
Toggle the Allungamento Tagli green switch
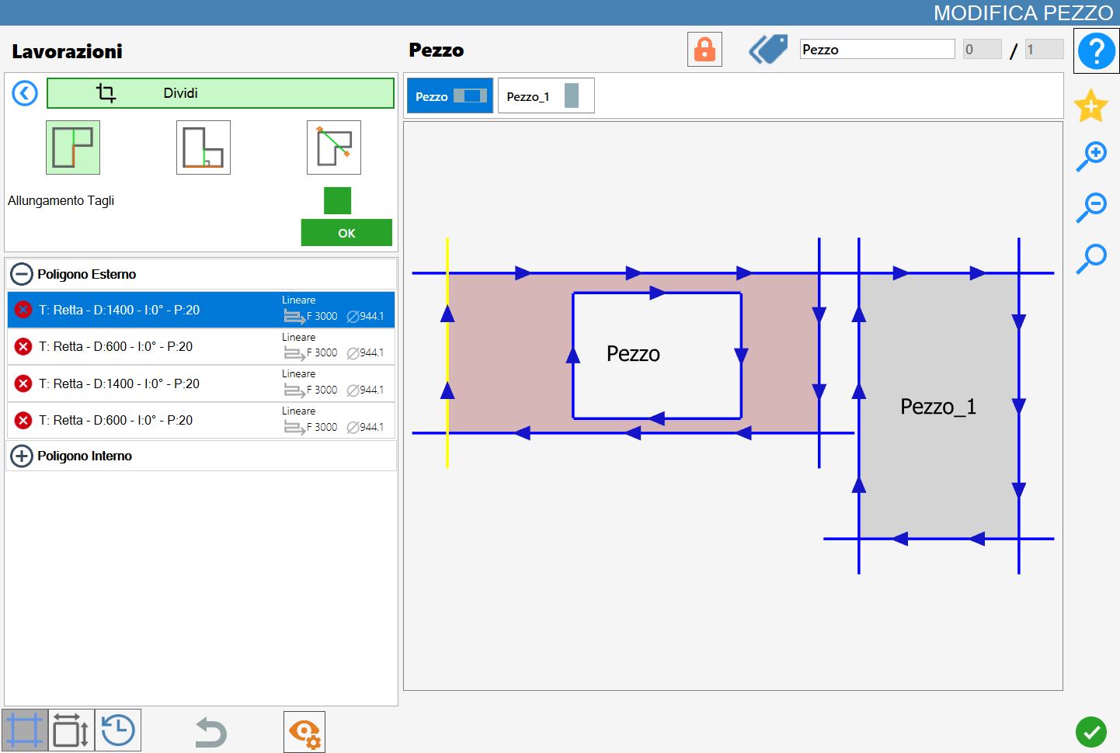(337, 200)
